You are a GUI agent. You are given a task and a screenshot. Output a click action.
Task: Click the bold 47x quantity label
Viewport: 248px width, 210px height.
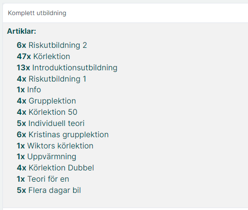click(24, 57)
